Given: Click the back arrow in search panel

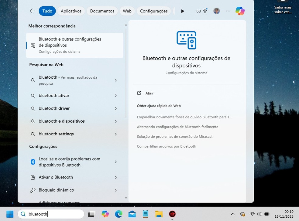Looking at the screenshot, I should coord(32,11).
